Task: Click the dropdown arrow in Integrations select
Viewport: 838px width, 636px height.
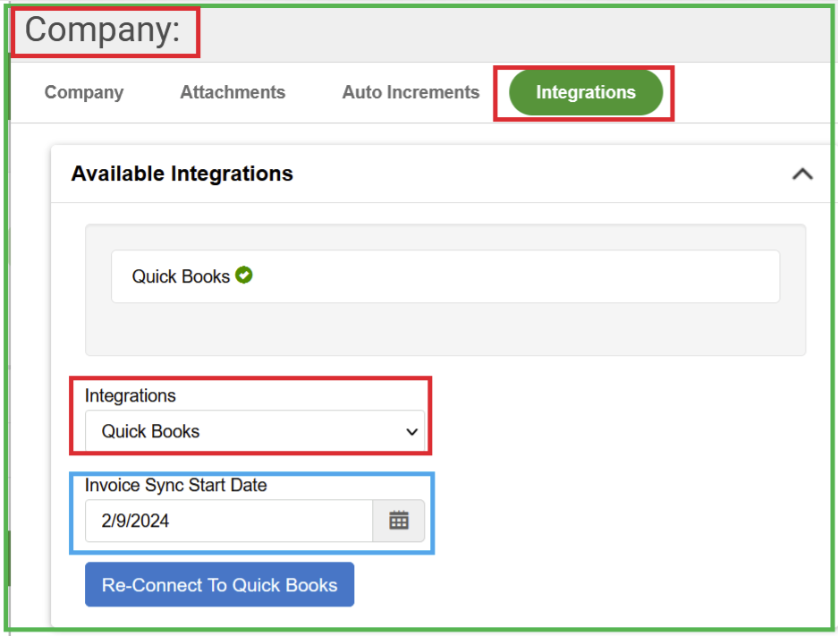Action: click(x=411, y=432)
